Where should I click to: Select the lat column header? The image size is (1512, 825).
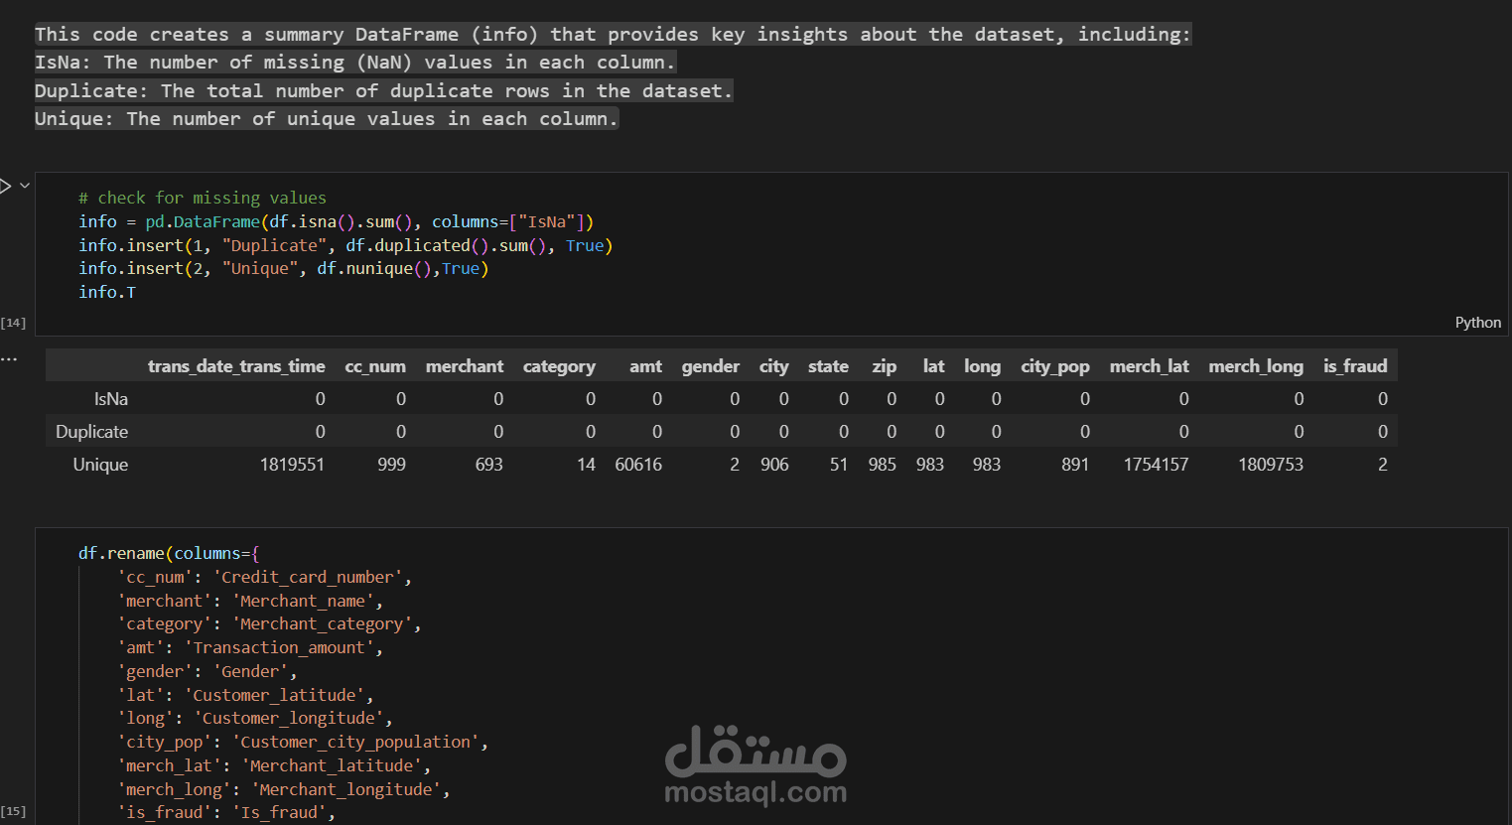(x=933, y=366)
